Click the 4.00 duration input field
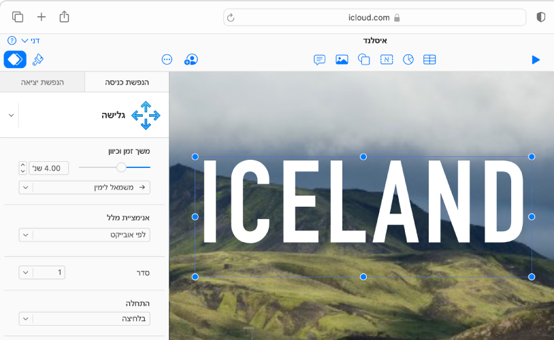The height and width of the screenshot is (340, 554). click(x=48, y=168)
